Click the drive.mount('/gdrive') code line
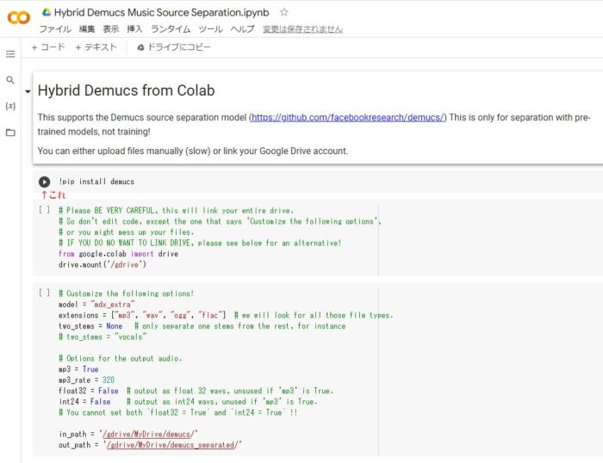This screenshot has width=603, height=463. click(103, 264)
